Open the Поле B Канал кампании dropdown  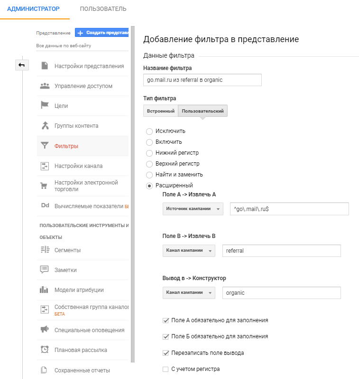(189, 250)
